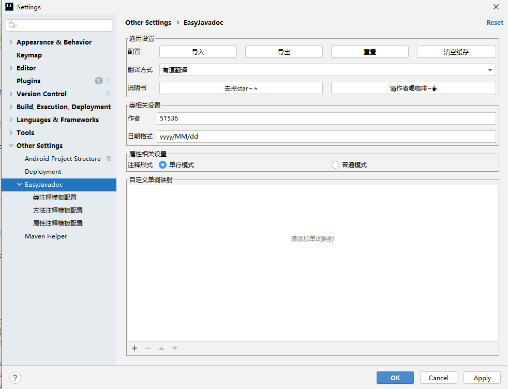Click the icon next to Android Project Structure
Screen dimensions: 508x389
pyautogui.click(x=109, y=158)
